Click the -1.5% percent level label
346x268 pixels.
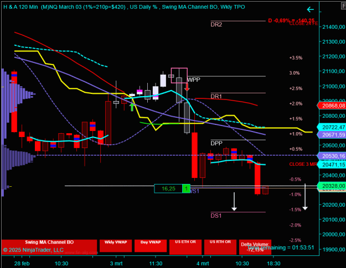(295, 209)
